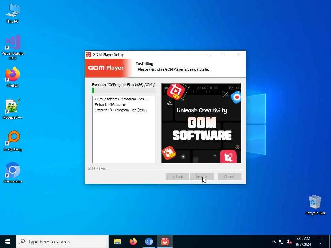The width and height of the screenshot is (331, 248).
Task: Click the blue record icon in banner
Action: 236,97
